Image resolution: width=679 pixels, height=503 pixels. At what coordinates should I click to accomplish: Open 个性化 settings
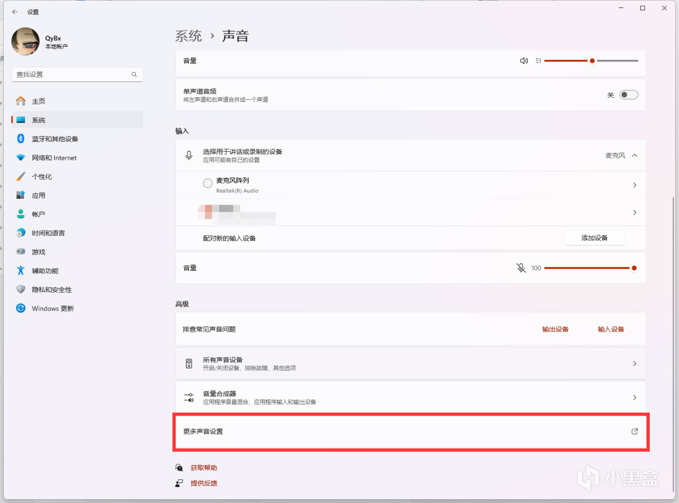coord(77,177)
